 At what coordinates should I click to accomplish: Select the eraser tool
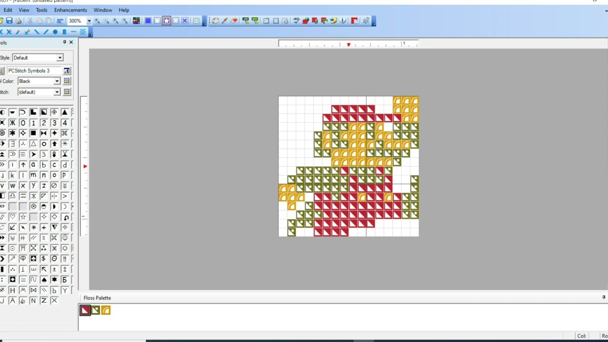pos(234,21)
